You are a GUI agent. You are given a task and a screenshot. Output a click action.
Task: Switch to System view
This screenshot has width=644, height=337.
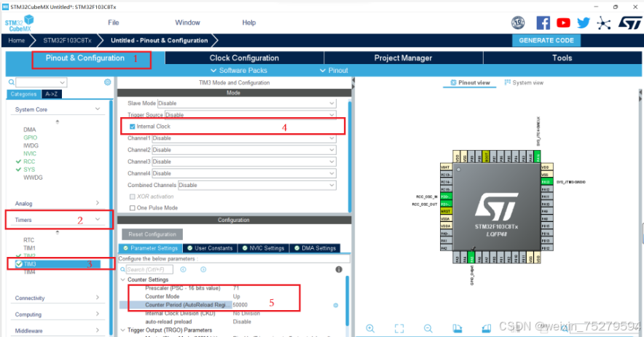(x=524, y=82)
